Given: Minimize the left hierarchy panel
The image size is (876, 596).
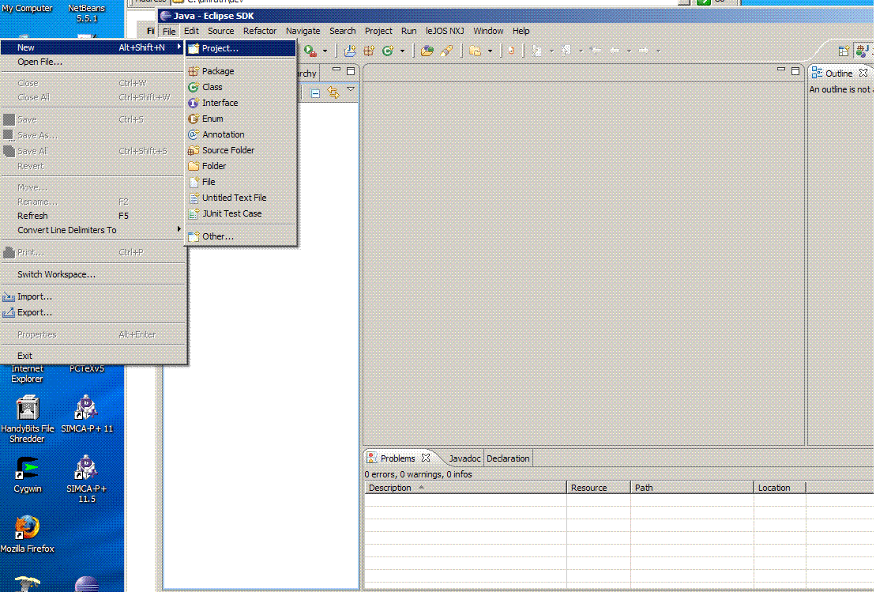Looking at the screenshot, I should tap(336, 70).
